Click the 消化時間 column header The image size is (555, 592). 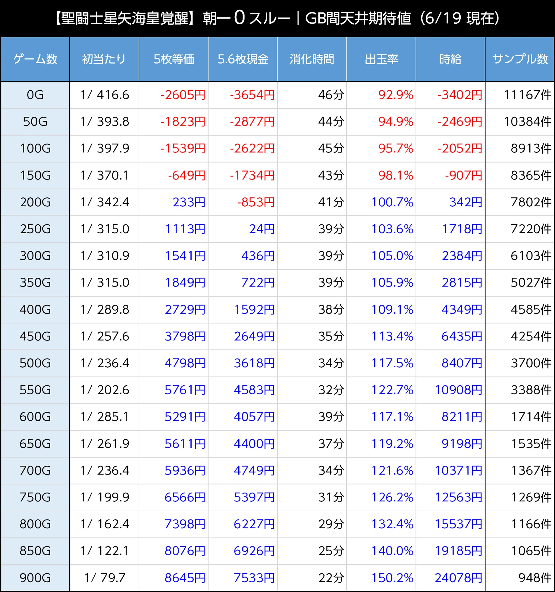pos(312,59)
